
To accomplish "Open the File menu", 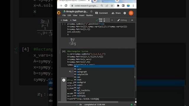I will point(64,15).
